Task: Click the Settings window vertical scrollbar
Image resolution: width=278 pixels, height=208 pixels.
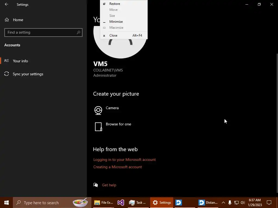Action: (277, 123)
